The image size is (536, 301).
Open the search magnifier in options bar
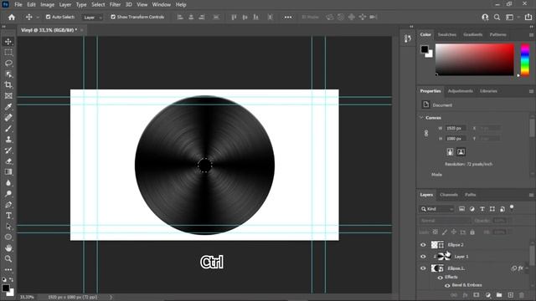tap(497, 17)
